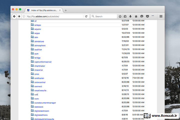Open the atmdeluxe folder link
Viewport: 180px width, 120px height.
pos(39,41)
